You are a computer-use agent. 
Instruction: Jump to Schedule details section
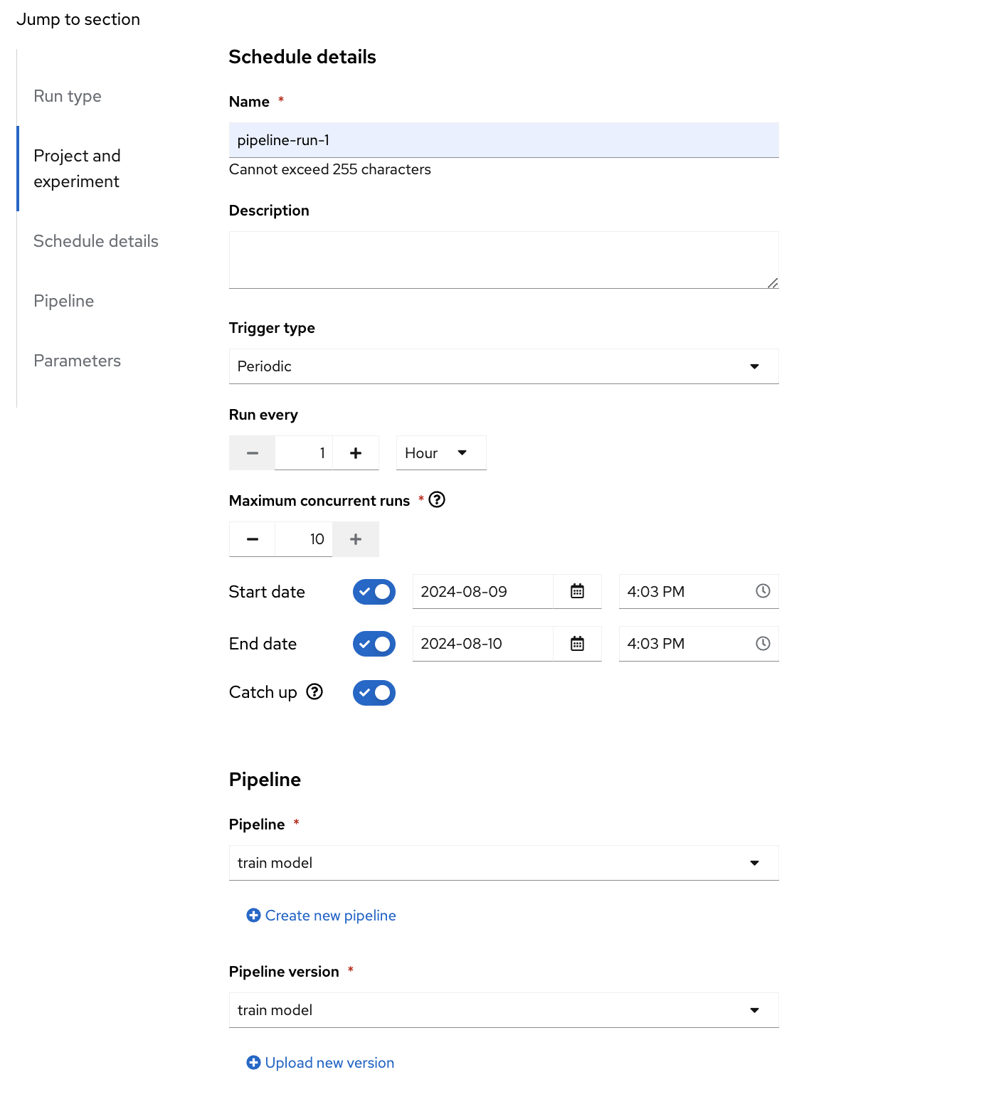click(96, 241)
